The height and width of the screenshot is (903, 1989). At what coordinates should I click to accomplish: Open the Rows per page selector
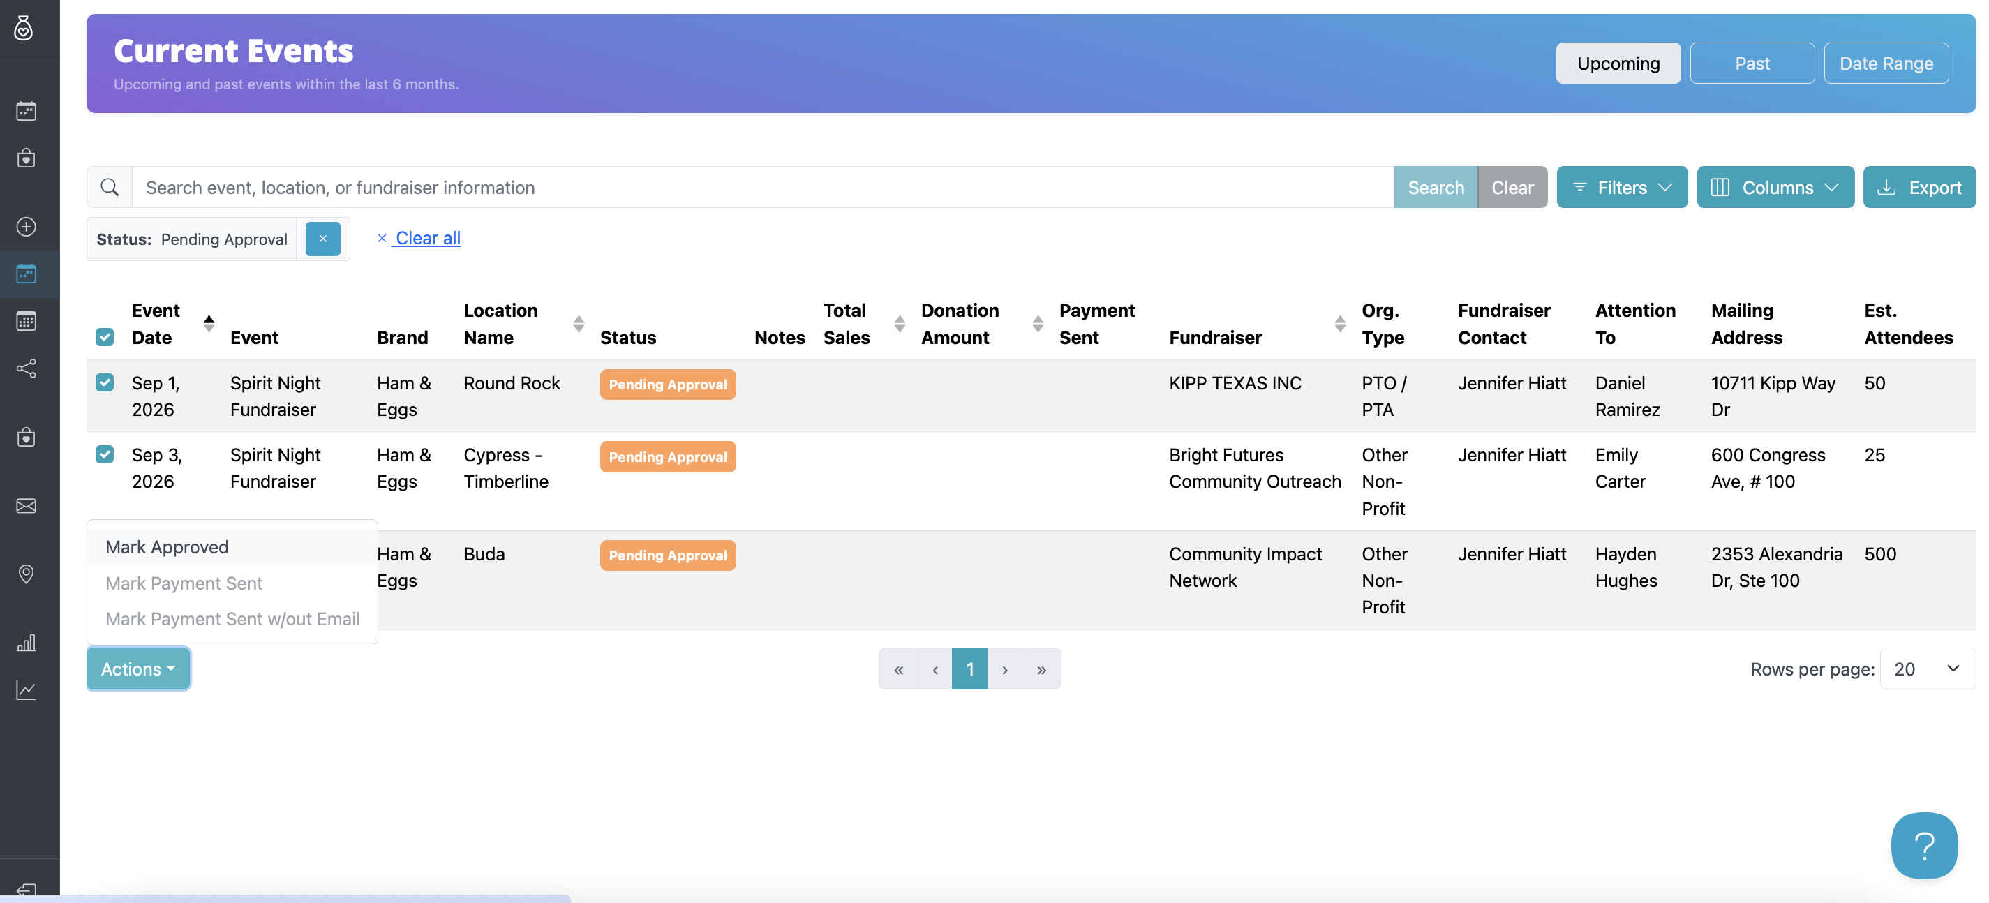(1927, 669)
